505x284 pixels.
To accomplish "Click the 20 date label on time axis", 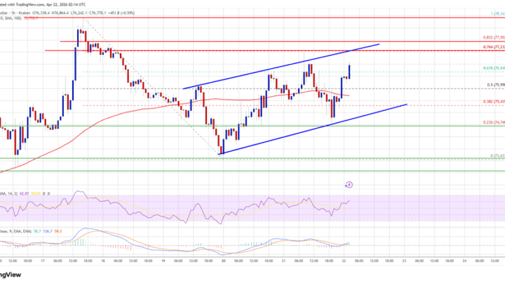I will [x=224, y=260].
